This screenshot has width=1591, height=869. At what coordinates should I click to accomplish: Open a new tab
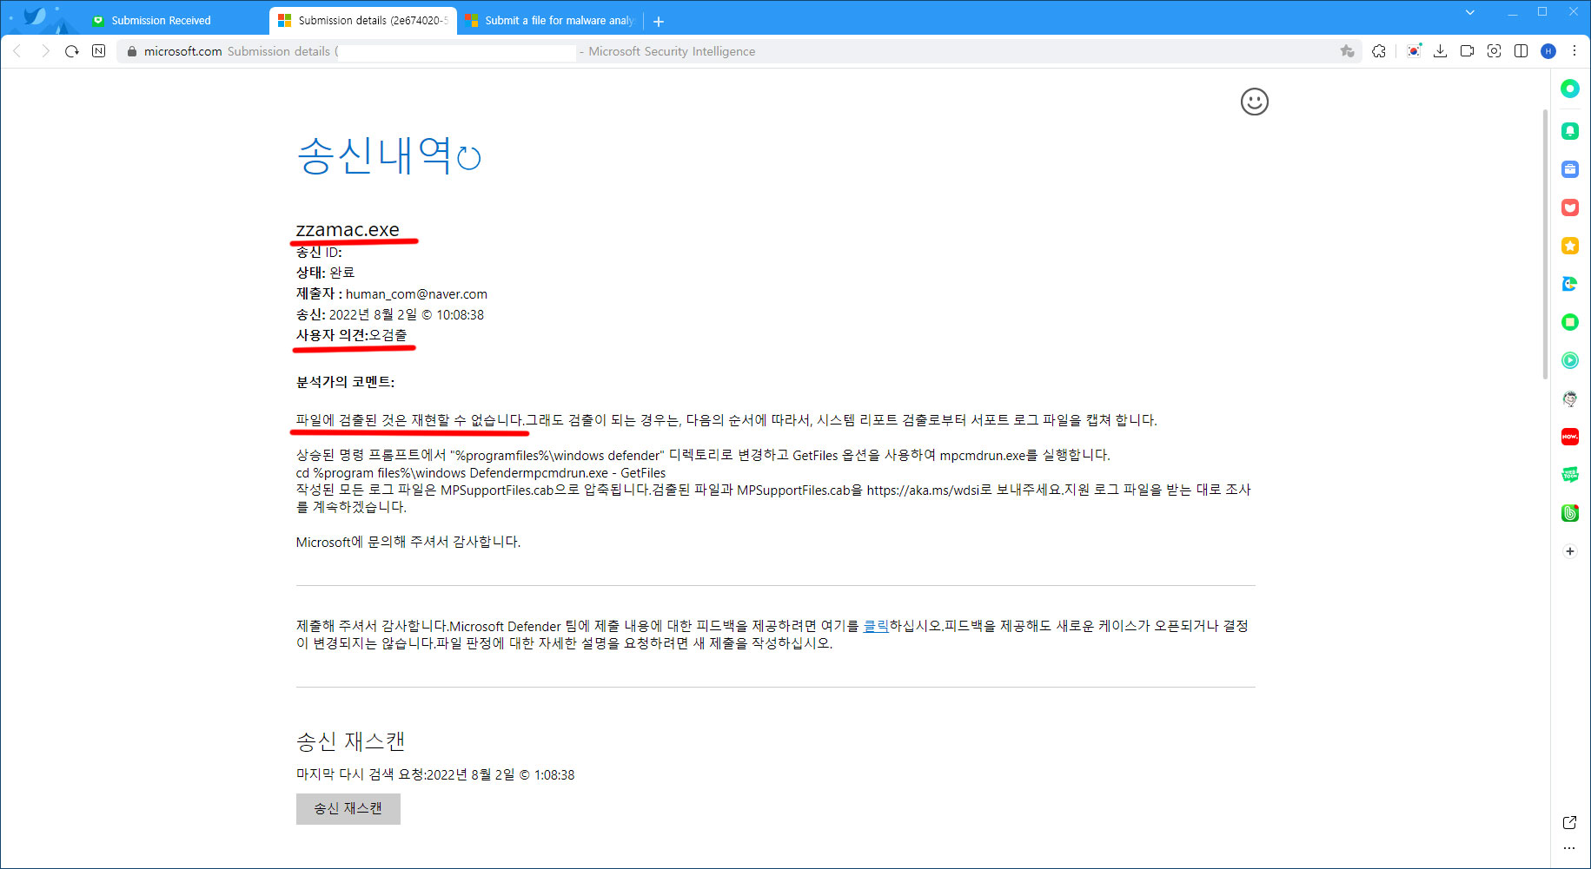pos(658,21)
